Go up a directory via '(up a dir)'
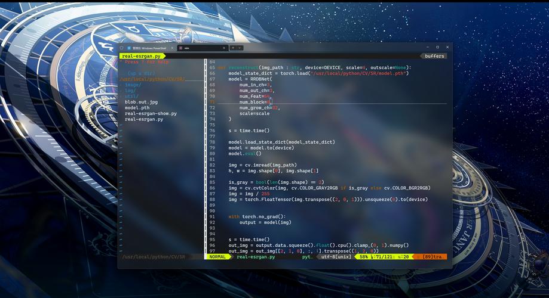This screenshot has height=298, width=549. [x=142, y=73]
